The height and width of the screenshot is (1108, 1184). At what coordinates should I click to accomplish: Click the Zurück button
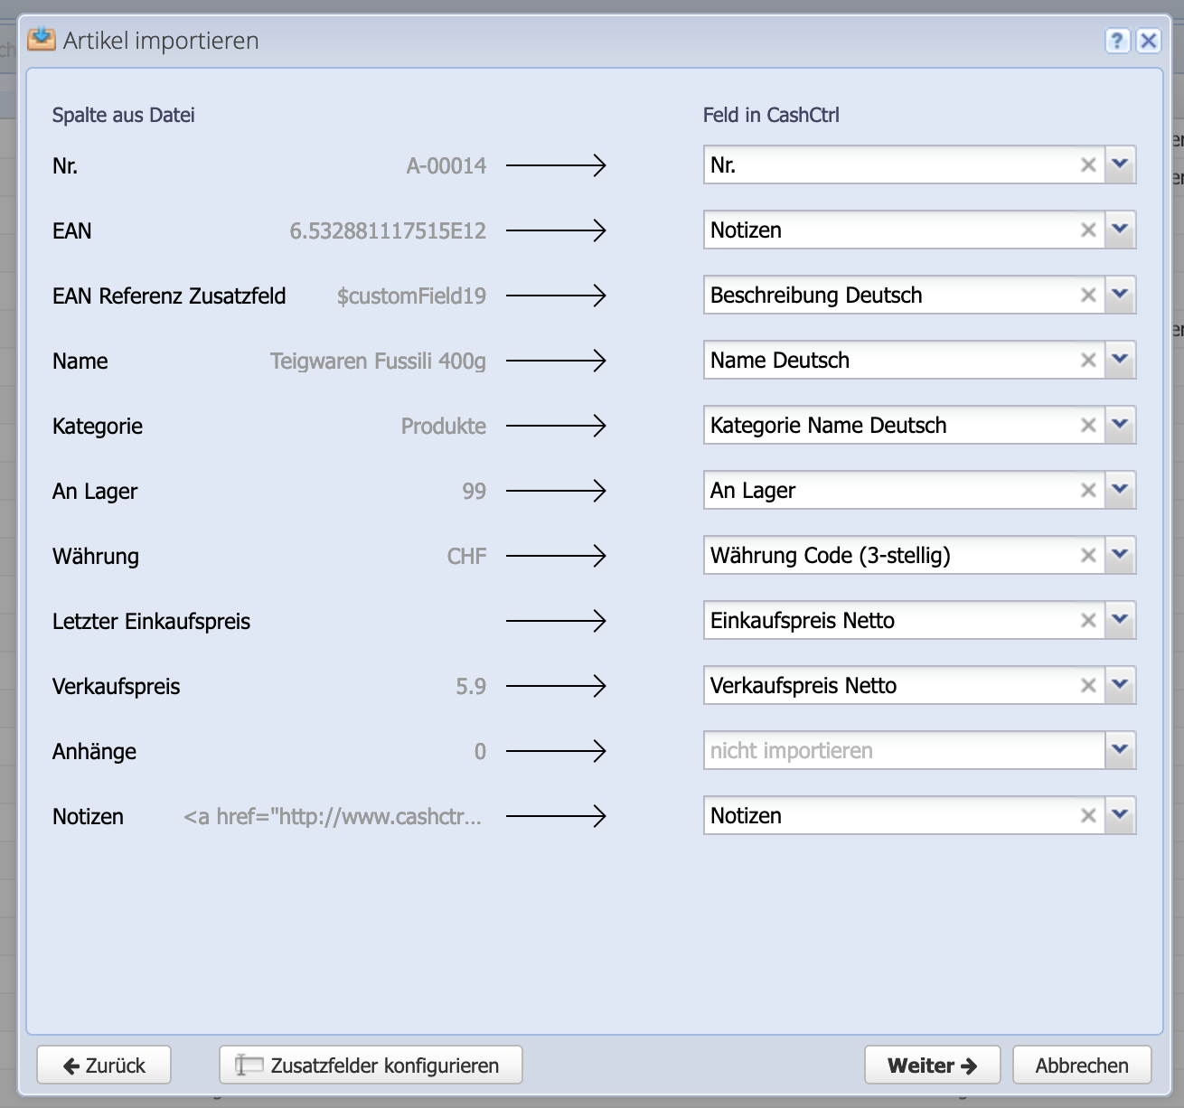[x=103, y=1065]
